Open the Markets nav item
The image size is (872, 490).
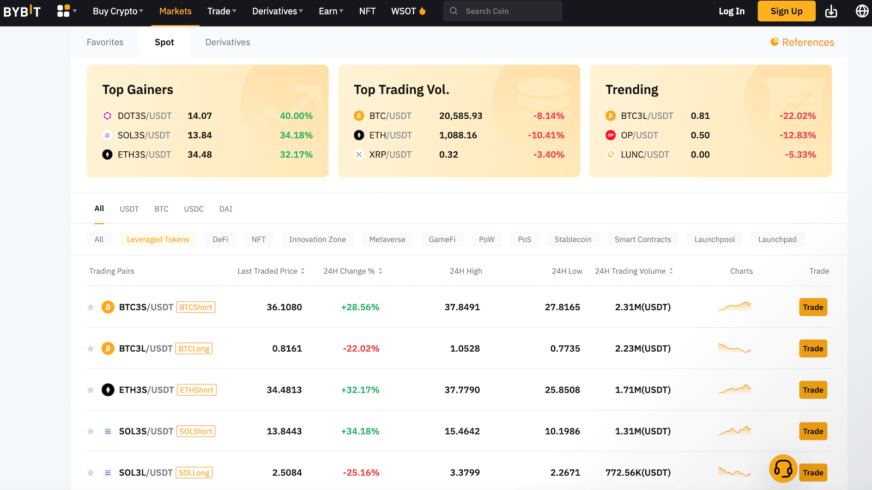pyautogui.click(x=175, y=11)
